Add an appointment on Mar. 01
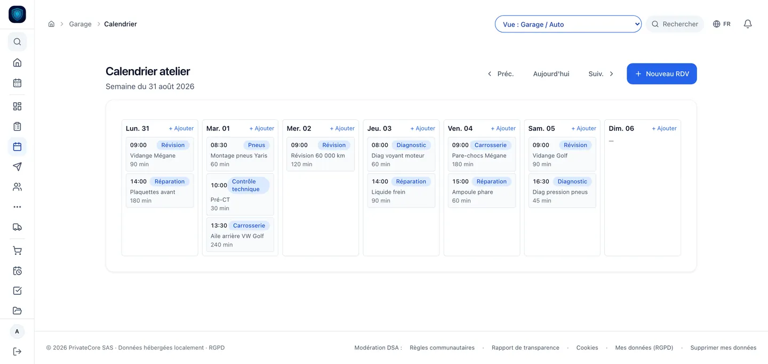Viewport: 768px width, 364px height. click(262, 128)
